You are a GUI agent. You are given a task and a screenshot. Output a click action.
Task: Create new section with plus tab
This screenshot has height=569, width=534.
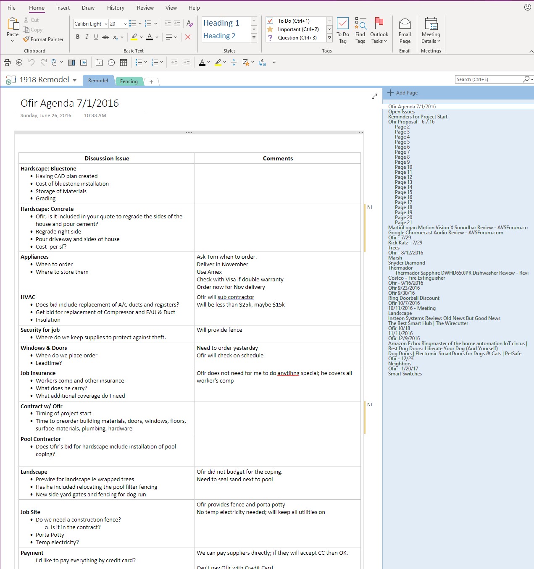point(151,82)
